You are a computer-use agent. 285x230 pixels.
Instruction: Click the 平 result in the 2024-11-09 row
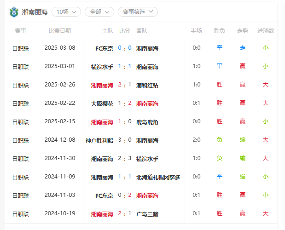click(219, 177)
